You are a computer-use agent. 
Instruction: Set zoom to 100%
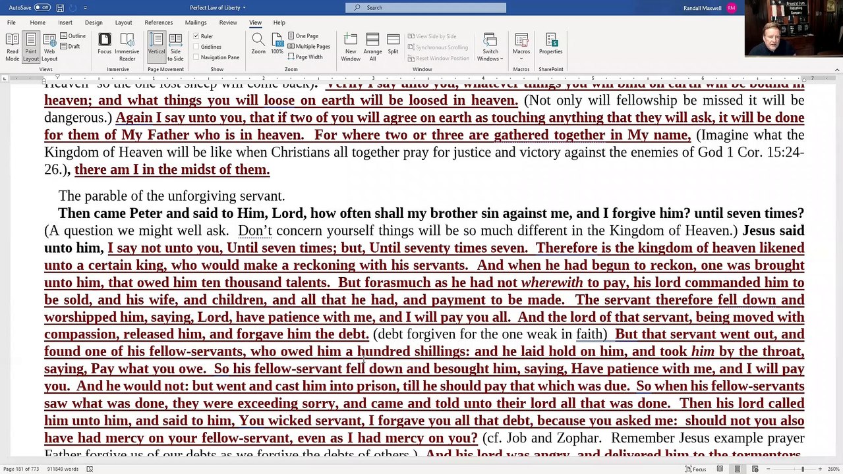coord(277,44)
